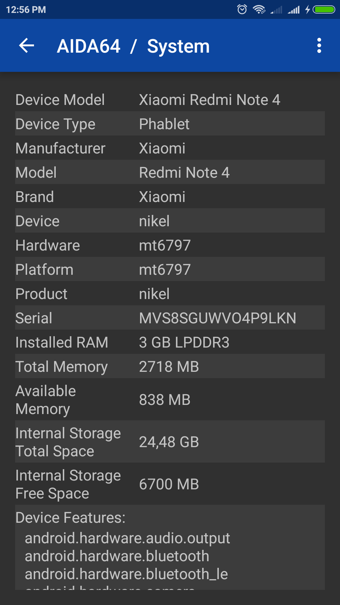Viewport: 340px width, 605px height.
Task: Select the Serial number row
Action: (x=170, y=318)
